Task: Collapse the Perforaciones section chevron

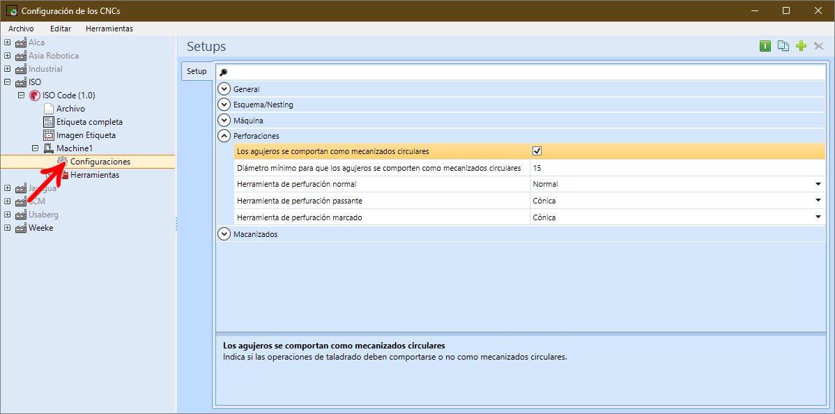Action: 224,136
